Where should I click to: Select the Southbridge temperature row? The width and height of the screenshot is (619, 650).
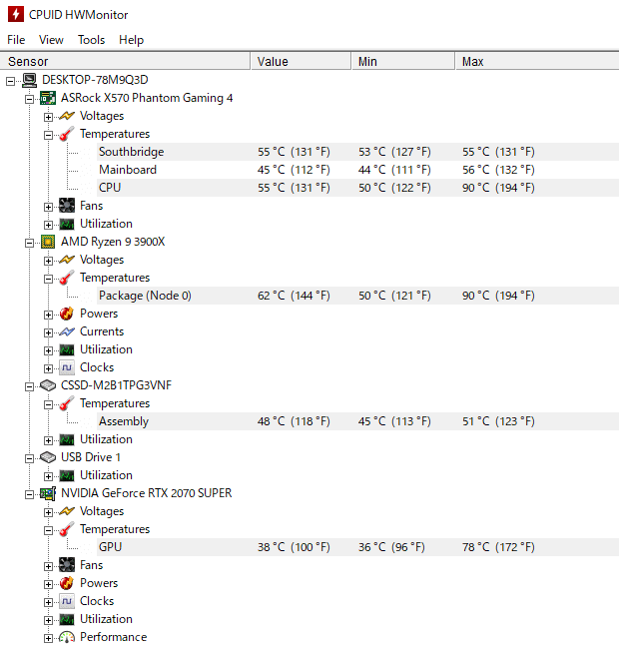point(358,152)
